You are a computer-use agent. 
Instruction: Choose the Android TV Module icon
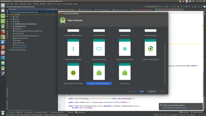tap(99, 49)
